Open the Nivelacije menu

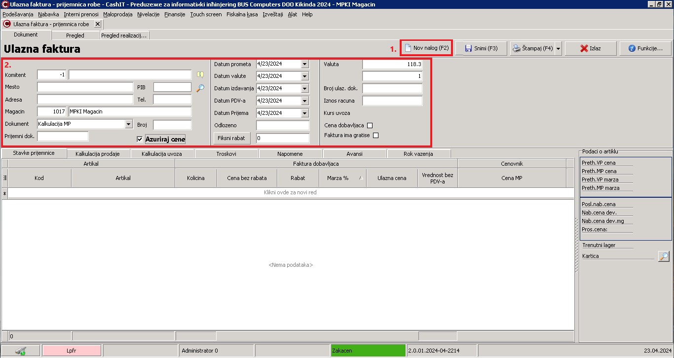tap(149, 14)
